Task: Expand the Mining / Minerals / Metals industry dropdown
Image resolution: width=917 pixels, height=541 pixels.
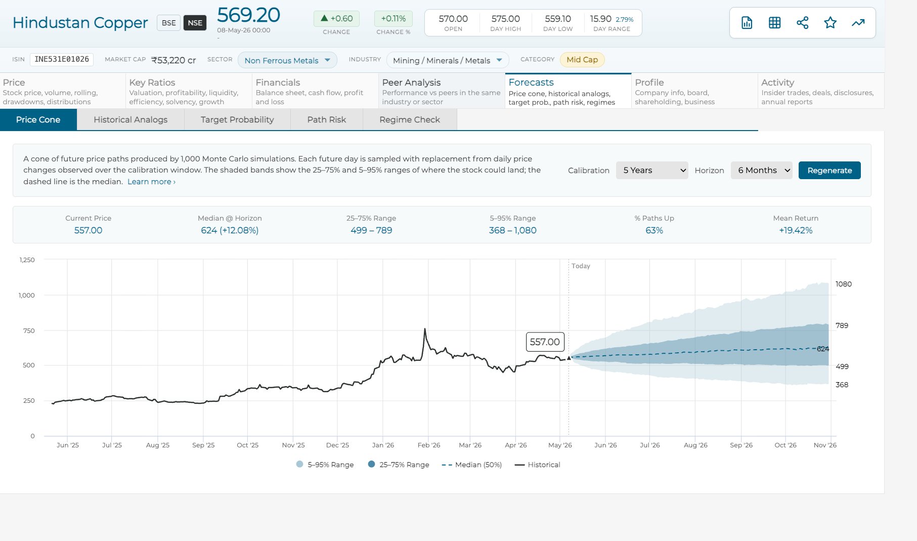Action: point(448,60)
